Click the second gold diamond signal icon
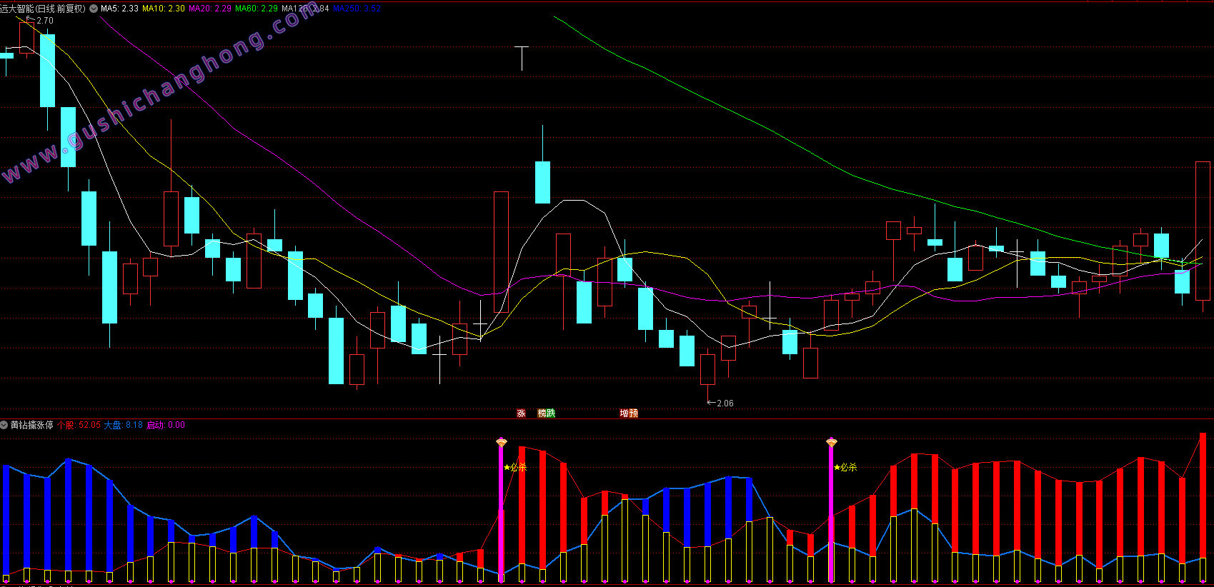The image size is (1214, 587). [832, 443]
